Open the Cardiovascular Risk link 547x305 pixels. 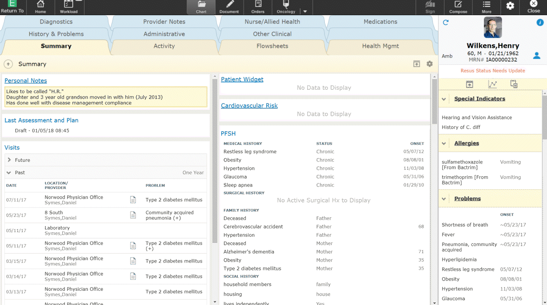click(x=249, y=105)
